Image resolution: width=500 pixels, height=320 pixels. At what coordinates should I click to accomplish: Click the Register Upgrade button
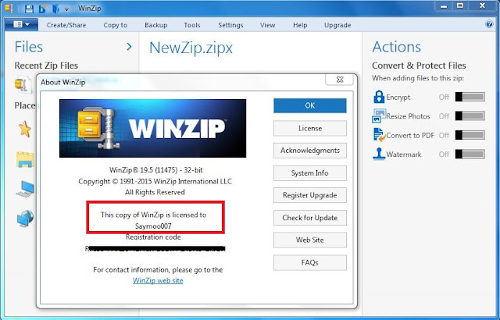(310, 195)
